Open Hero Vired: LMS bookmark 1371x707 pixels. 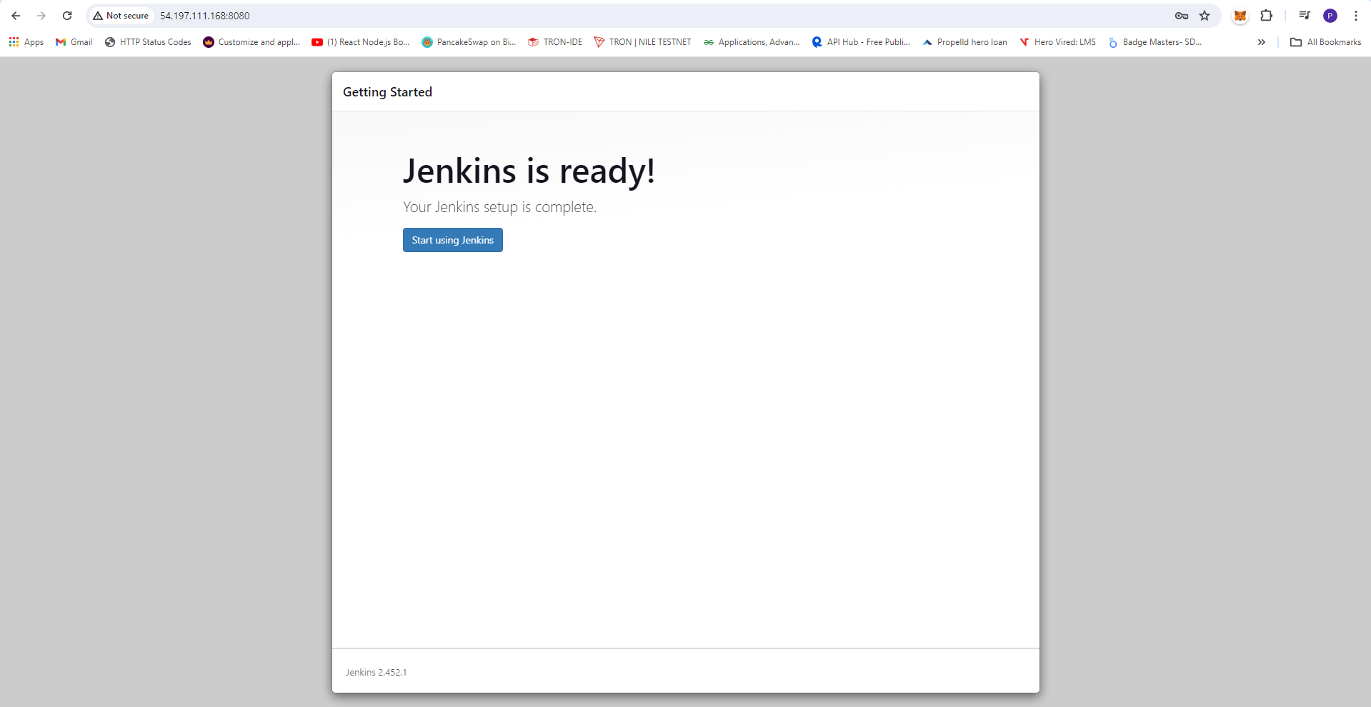[1057, 42]
